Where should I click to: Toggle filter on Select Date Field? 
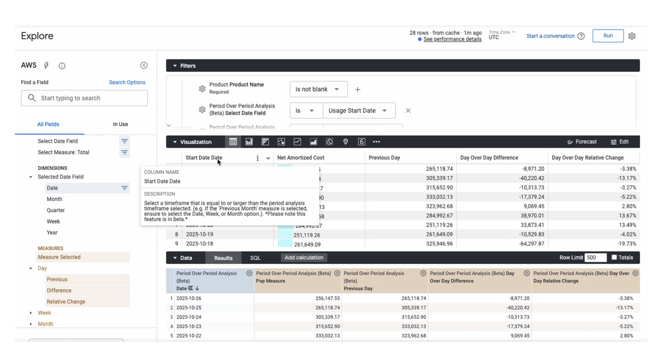click(124, 141)
